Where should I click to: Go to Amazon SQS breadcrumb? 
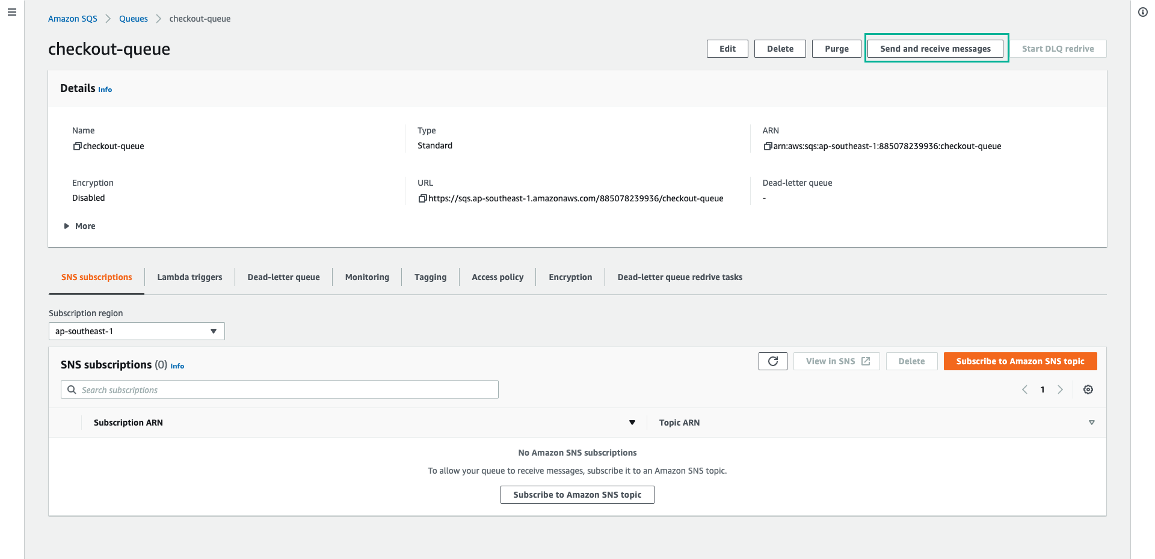(x=73, y=19)
